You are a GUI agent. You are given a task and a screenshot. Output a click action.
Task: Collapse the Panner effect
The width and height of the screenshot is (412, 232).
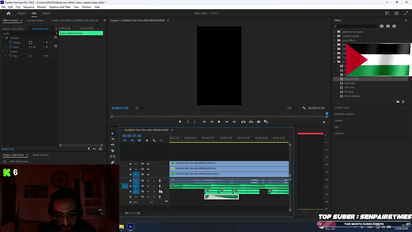tap(3, 52)
